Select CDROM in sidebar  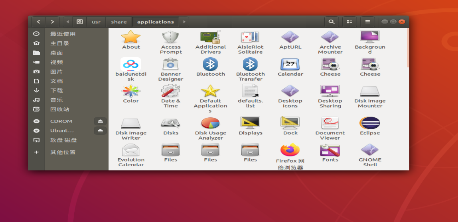pyautogui.click(x=61, y=121)
